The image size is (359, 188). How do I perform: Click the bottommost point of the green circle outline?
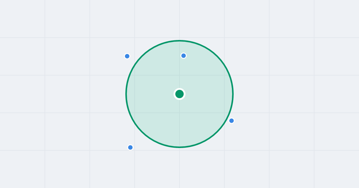(x=180, y=147)
